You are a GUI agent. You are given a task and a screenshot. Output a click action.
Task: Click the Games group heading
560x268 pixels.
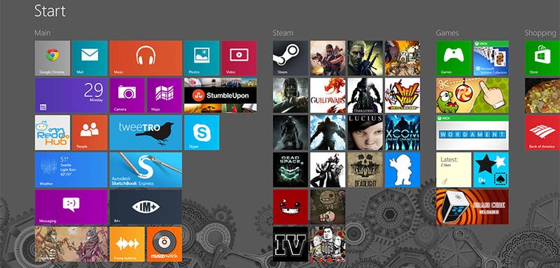coord(447,33)
